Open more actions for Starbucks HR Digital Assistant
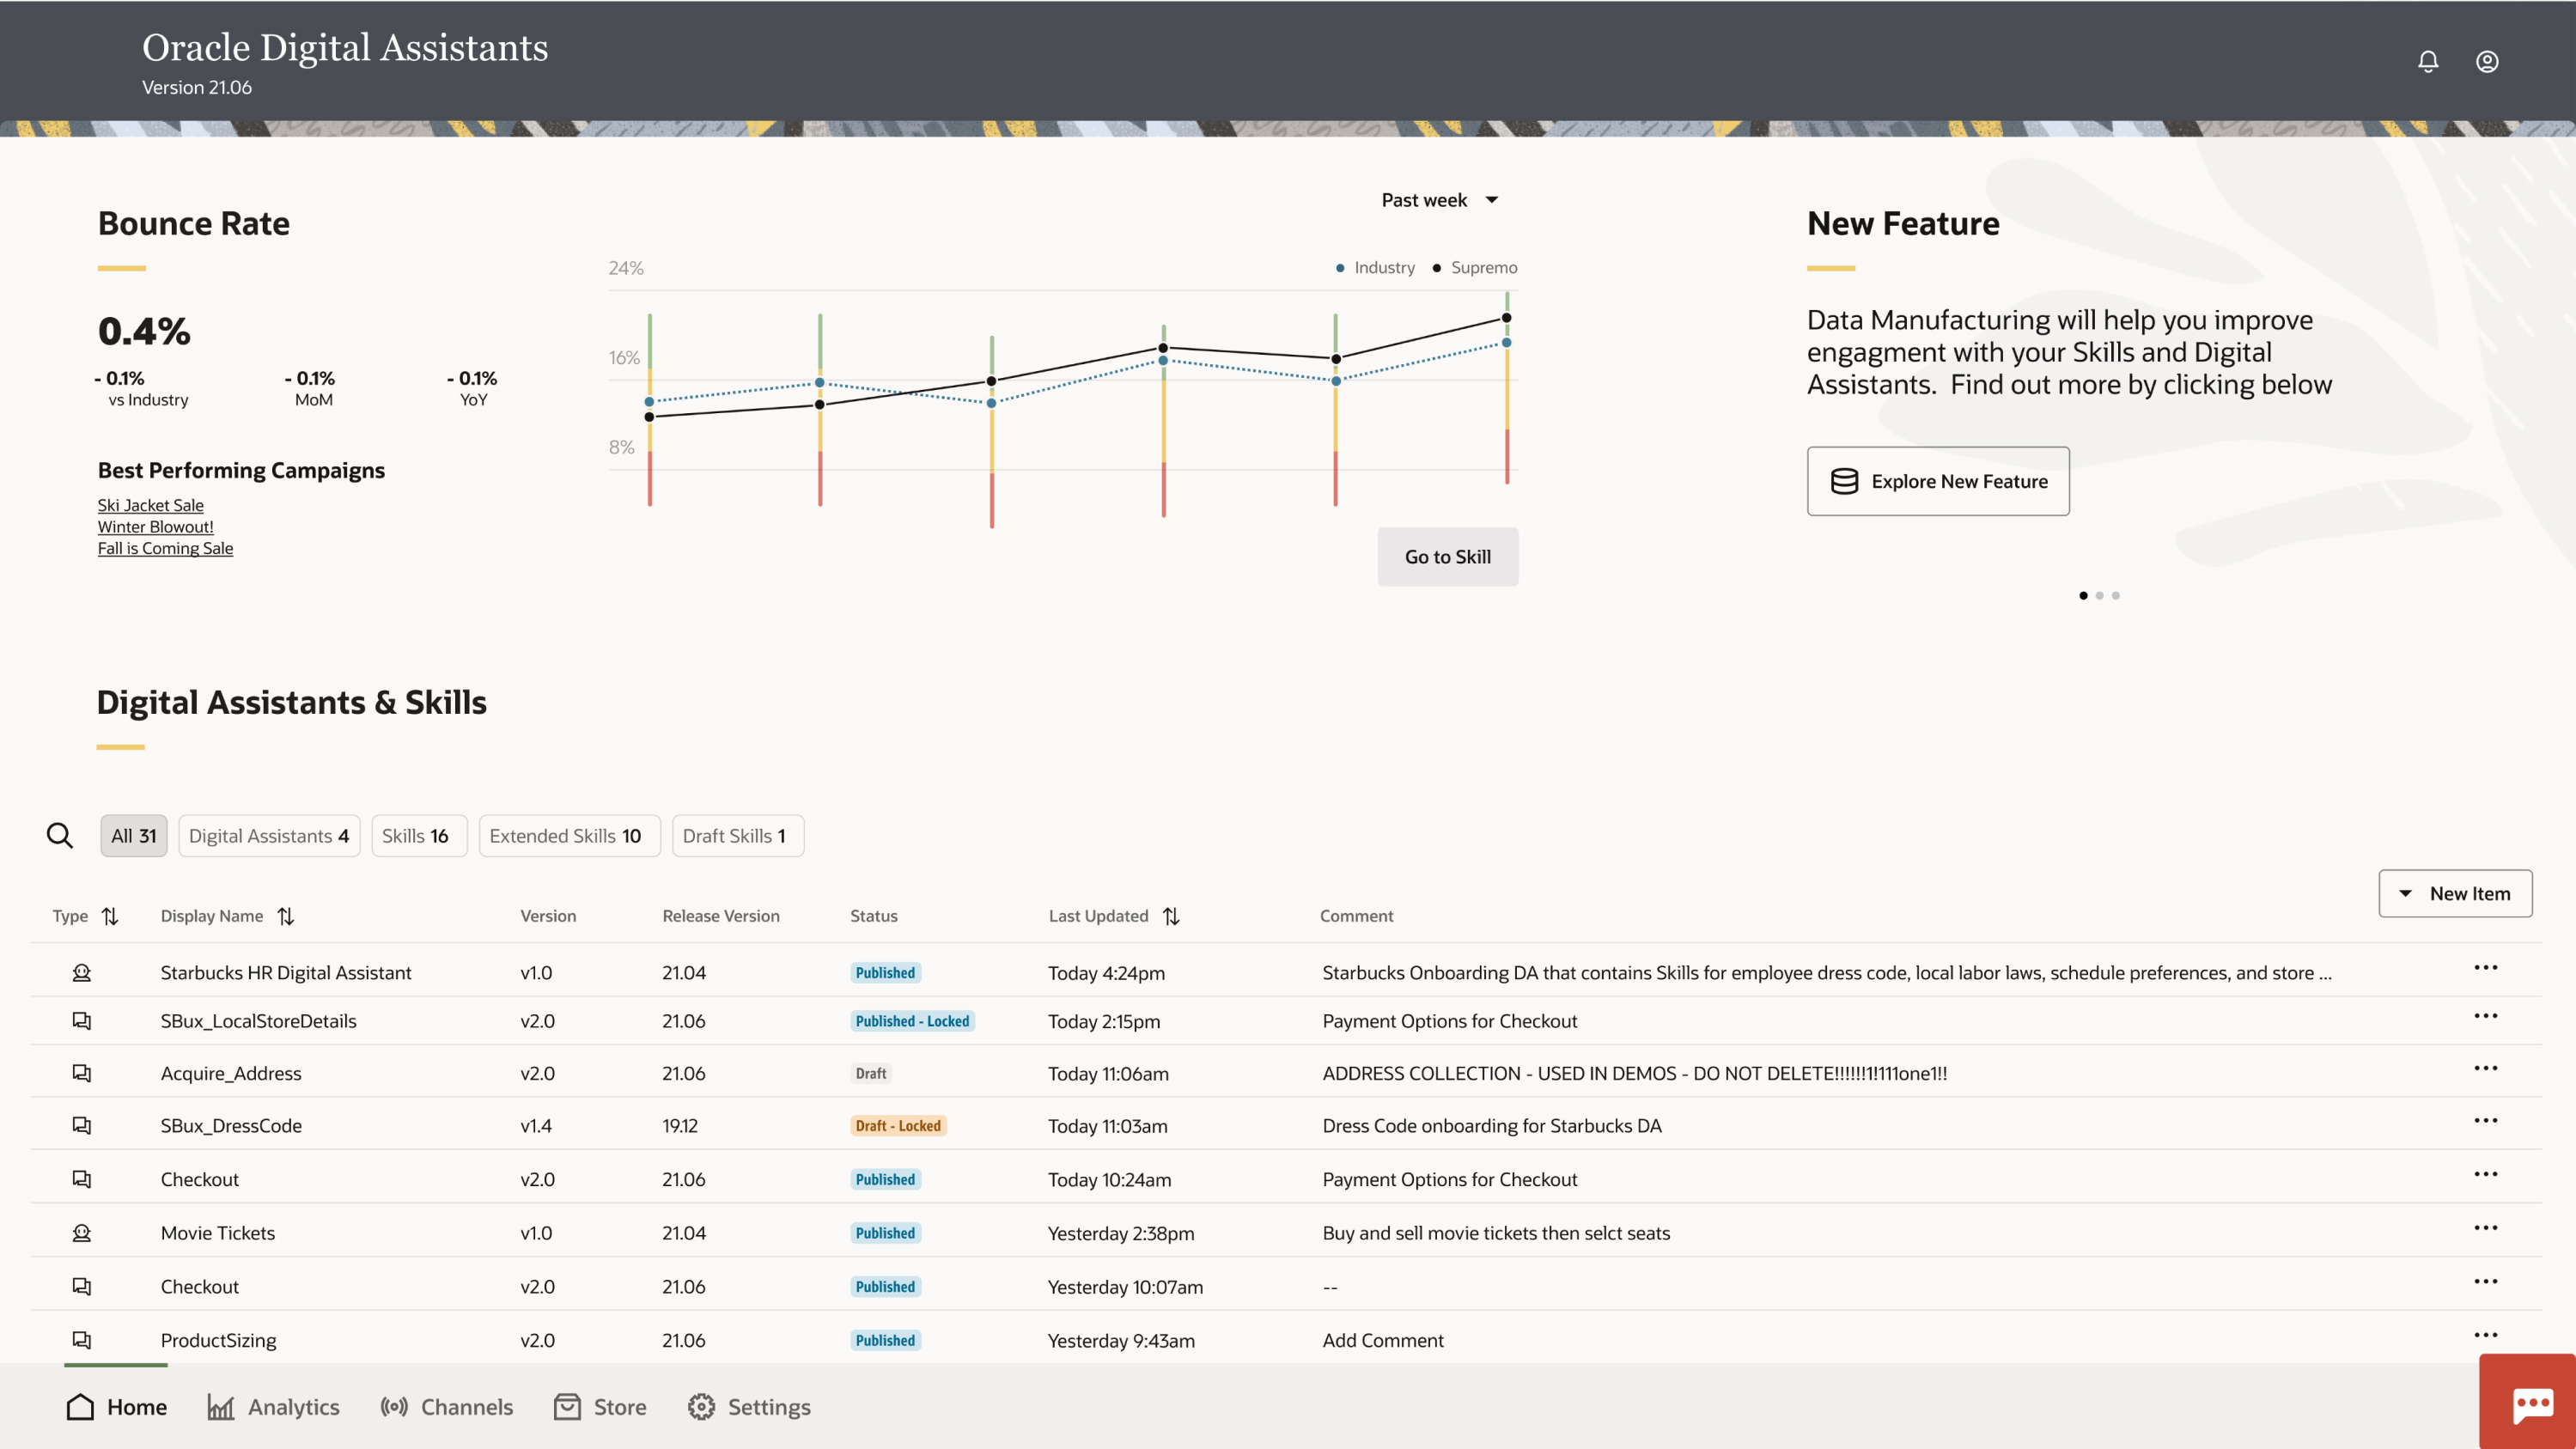 click(x=2485, y=967)
